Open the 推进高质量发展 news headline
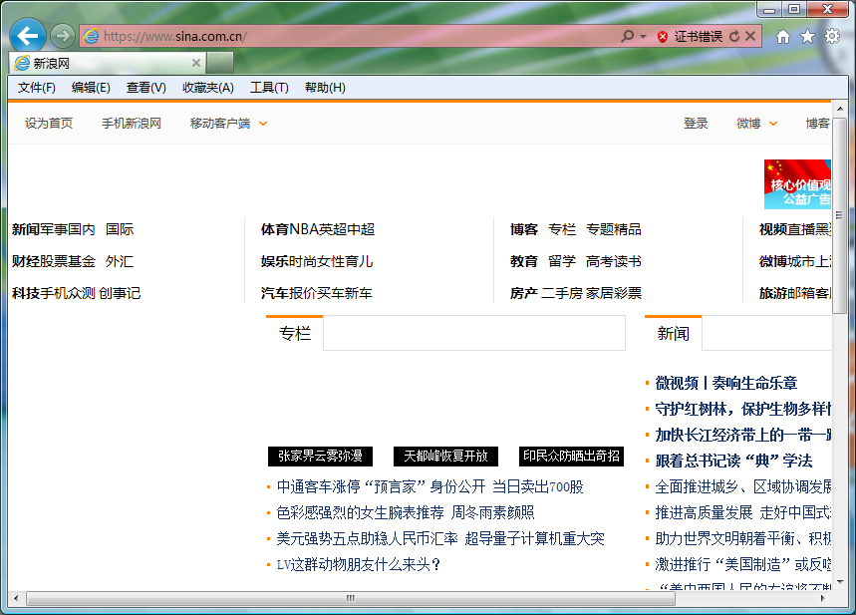 pyautogui.click(x=704, y=513)
